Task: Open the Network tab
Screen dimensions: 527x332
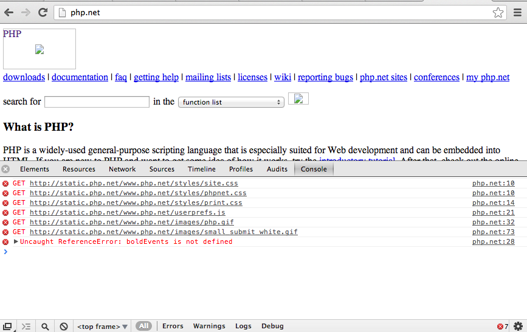Action: (122, 169)
